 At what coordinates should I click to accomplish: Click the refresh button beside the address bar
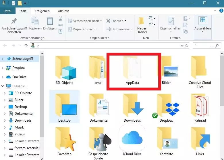coord(187,46)
